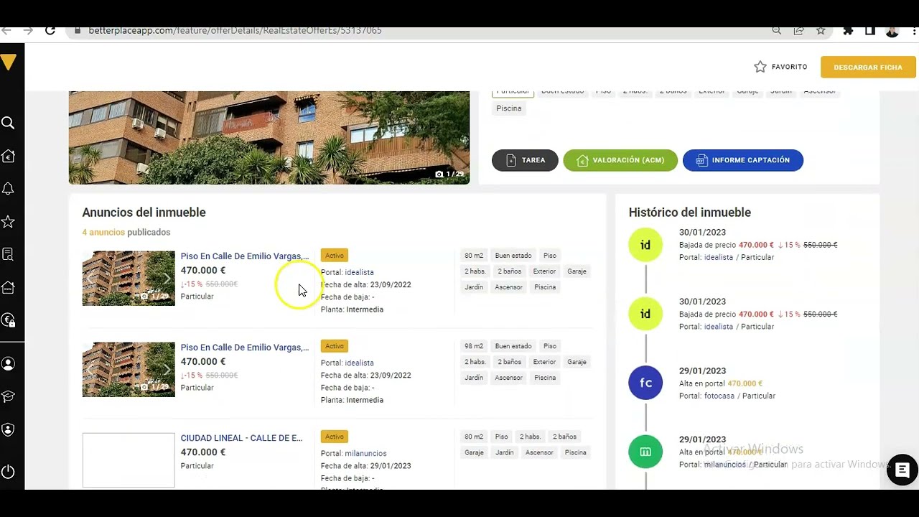Screen dimensions: 919x517
Task: Open the notifications bell in sidebar
Action: [x=8, y=189]
